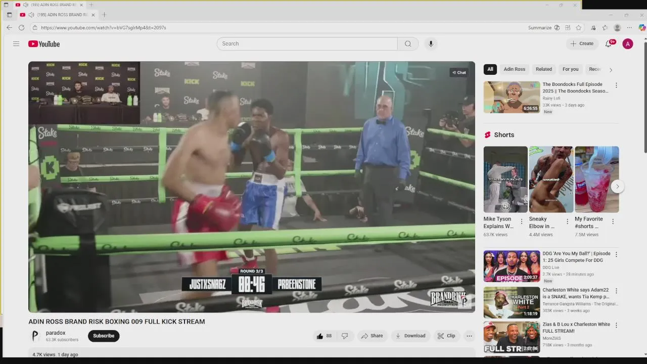The height and width of the screenshot is (364, 647).
Task: Download the video
Action: (410, 336)
